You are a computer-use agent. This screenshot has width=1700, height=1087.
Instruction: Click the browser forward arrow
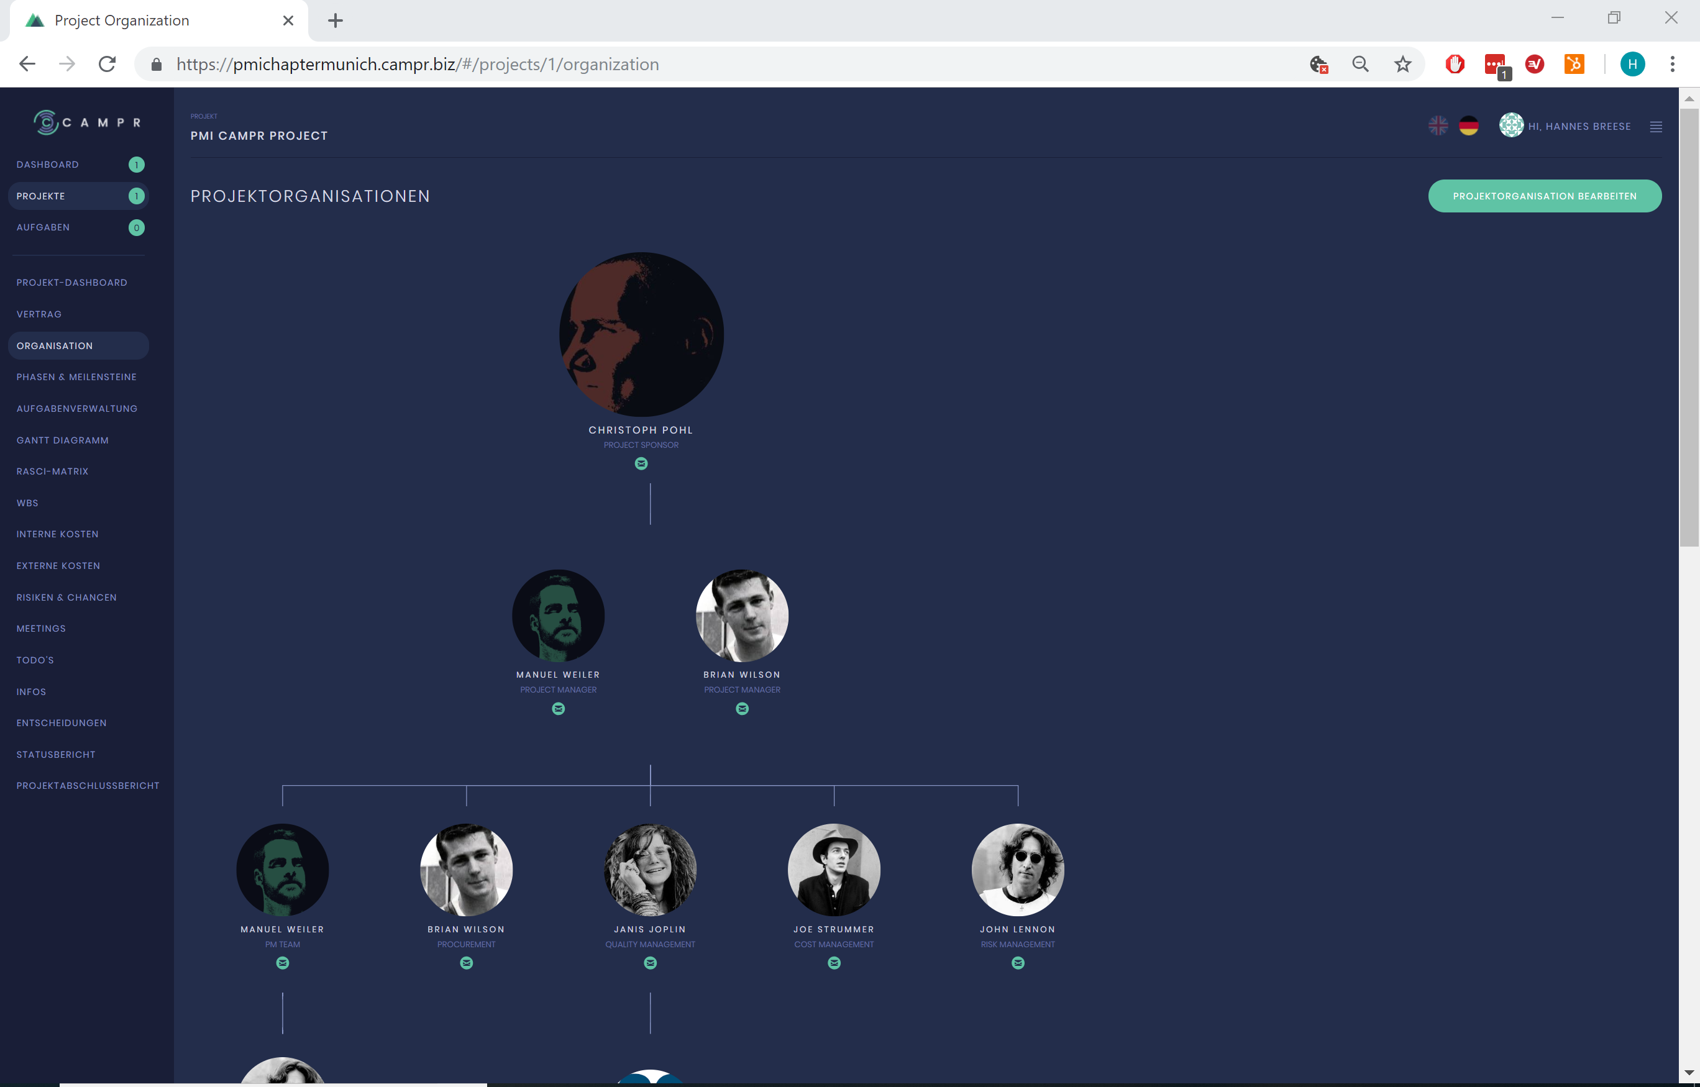click(67, 64)
